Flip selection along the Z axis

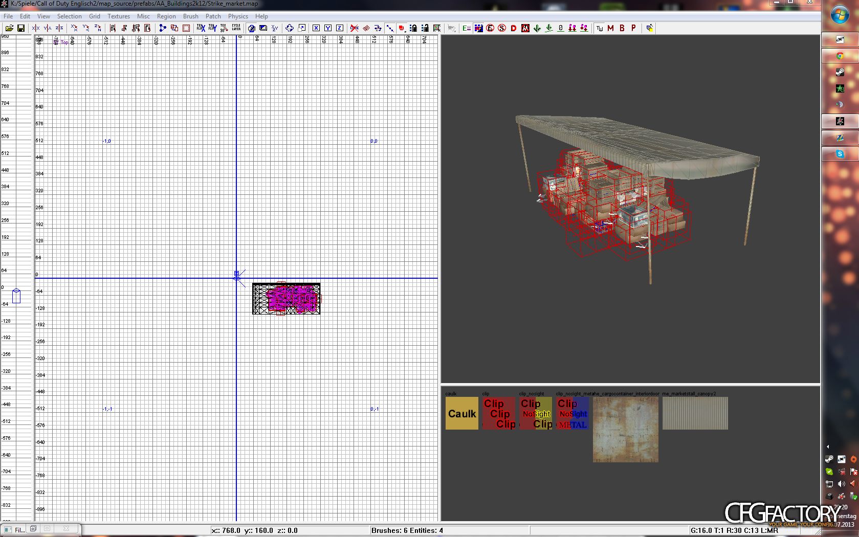pyautogui.click(x=59, y=28)
